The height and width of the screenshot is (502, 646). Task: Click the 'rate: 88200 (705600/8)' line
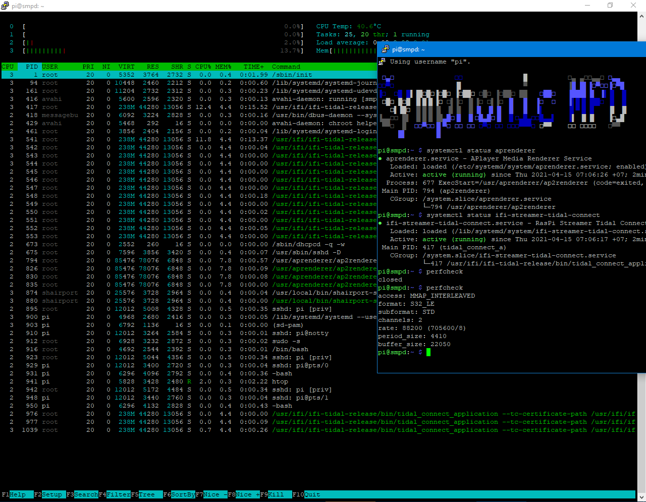(422, 328)
